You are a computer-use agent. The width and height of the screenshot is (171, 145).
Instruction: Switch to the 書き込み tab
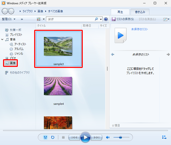140,12
